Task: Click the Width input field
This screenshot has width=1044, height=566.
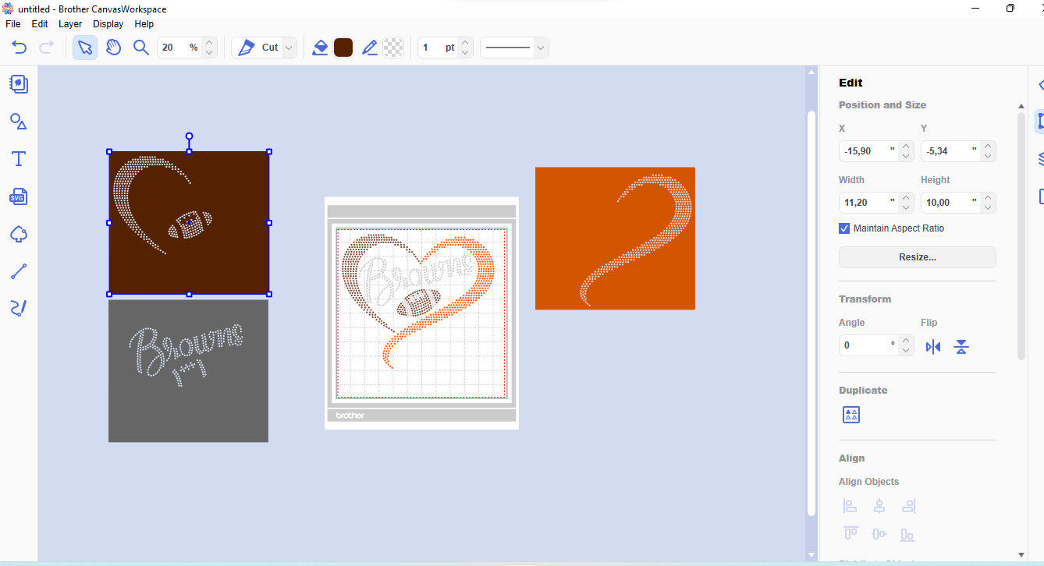Action: 868,203
